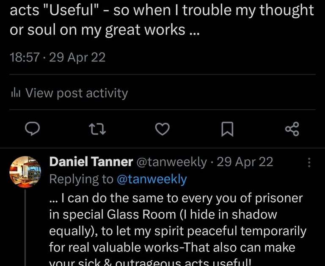Screen dimensions: 325x266
Task: Open the share icon options
Action: [x=292, y=129]
